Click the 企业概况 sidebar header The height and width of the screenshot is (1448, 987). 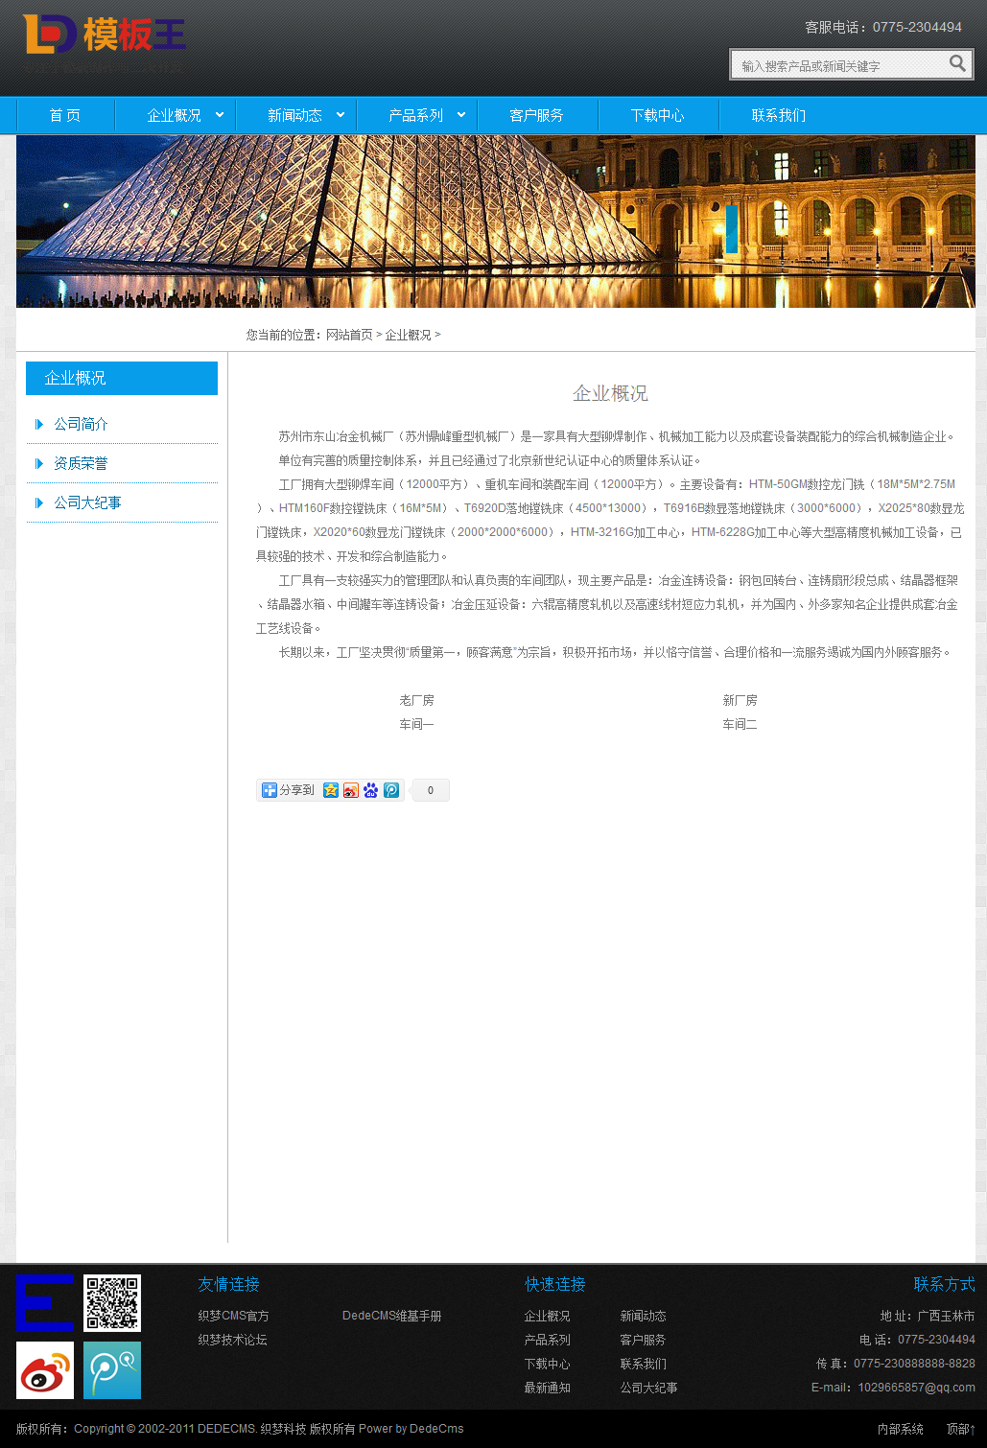click(122, 378)
